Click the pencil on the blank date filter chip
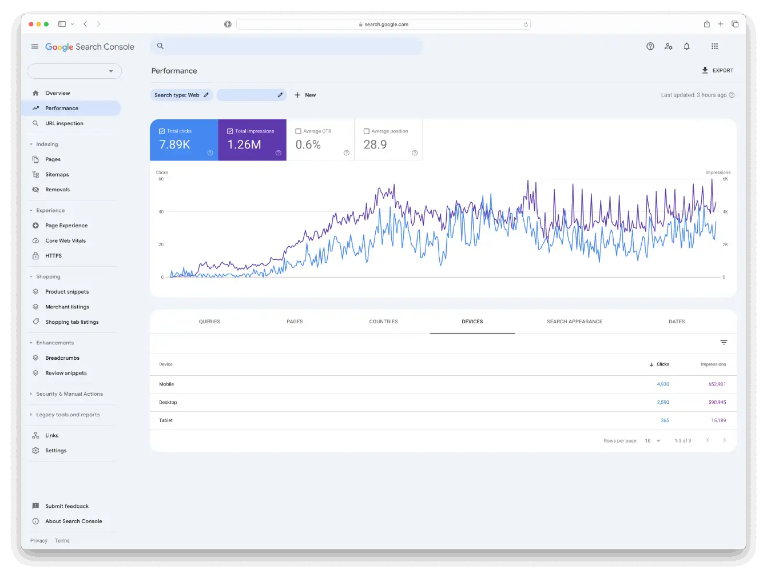767x578 pixels. coord(280,95)
